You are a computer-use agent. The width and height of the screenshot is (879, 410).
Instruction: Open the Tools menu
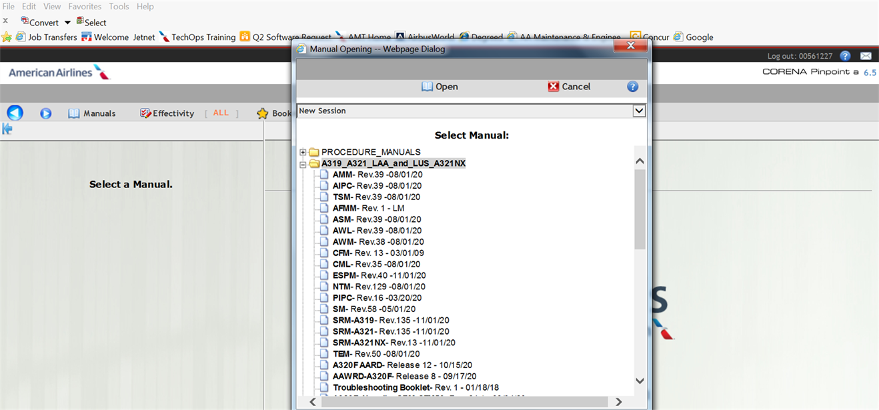pos(119,6)
